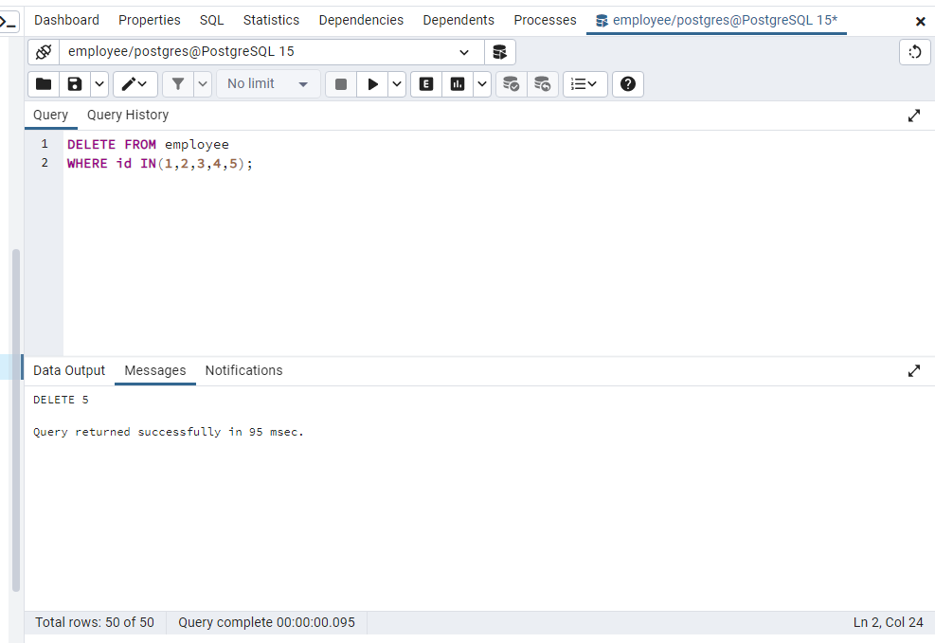This screenshot has height=643, width=935.
Task: Click the commit transaction icon
Action: (x=511, y=84)
